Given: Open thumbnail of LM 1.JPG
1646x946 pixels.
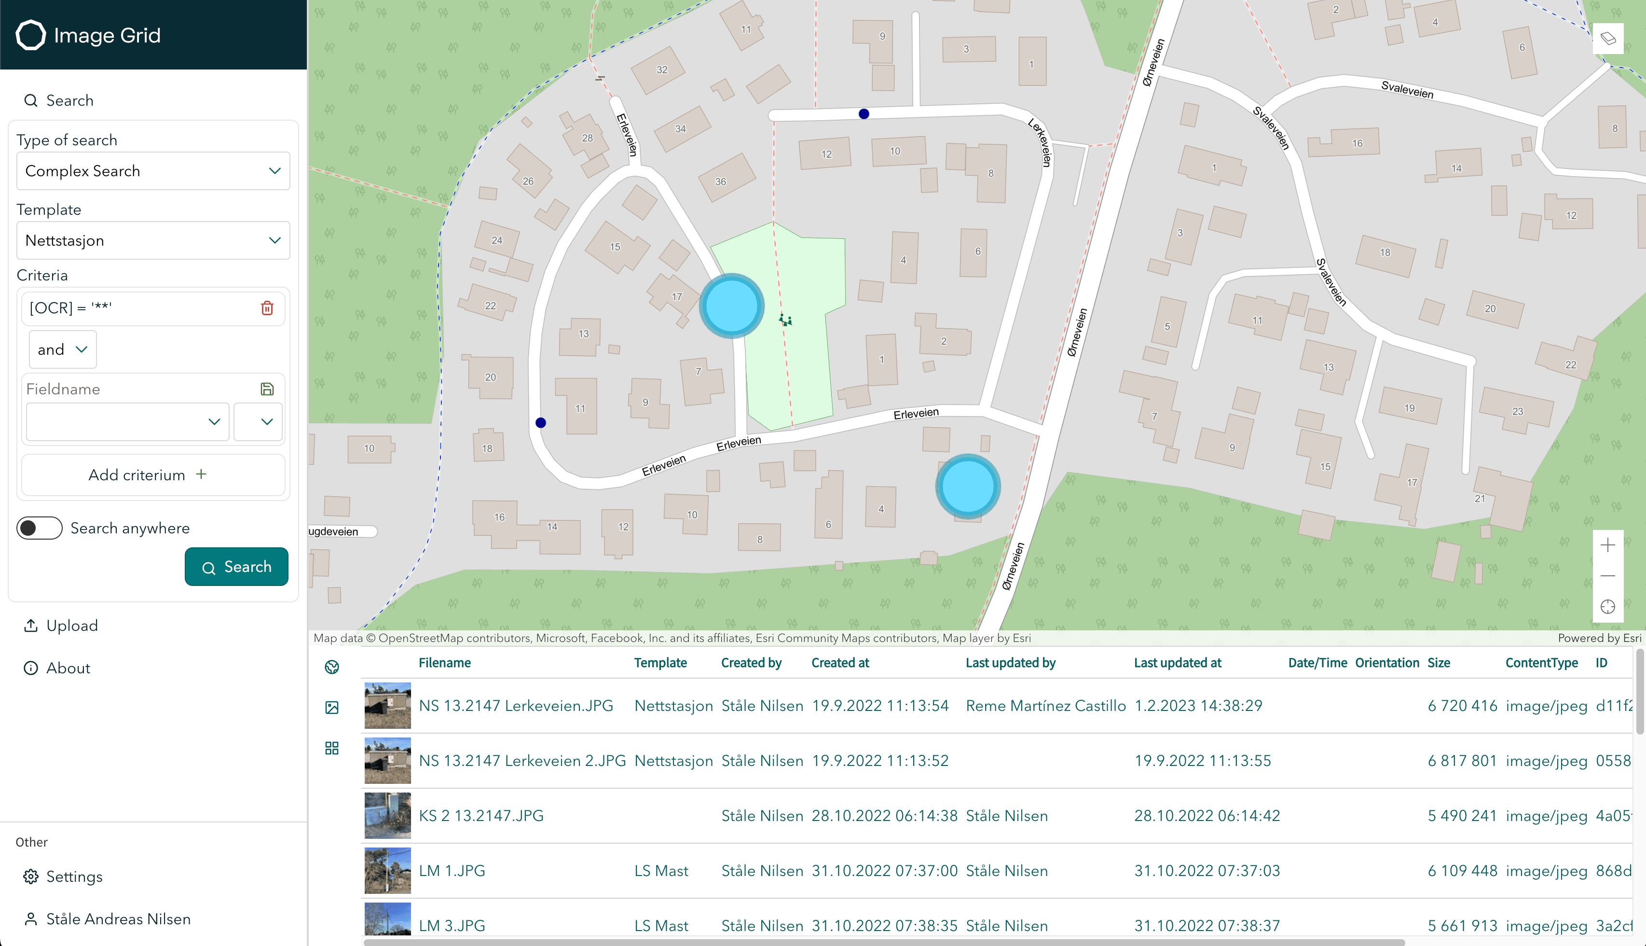Looking at the screenshot, I should (x=388, y=871).
